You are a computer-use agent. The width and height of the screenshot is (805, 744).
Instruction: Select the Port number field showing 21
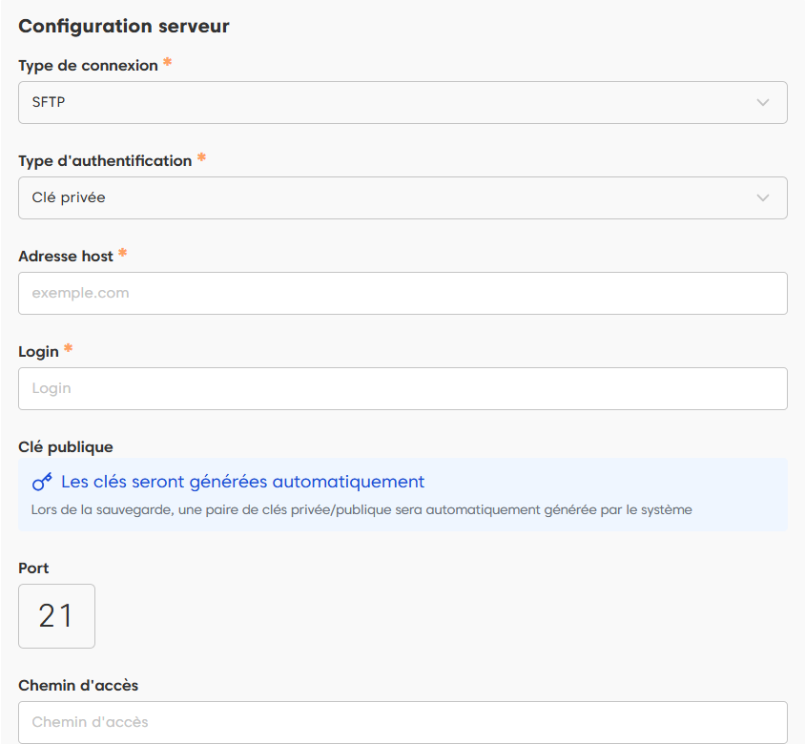point(56,616)
